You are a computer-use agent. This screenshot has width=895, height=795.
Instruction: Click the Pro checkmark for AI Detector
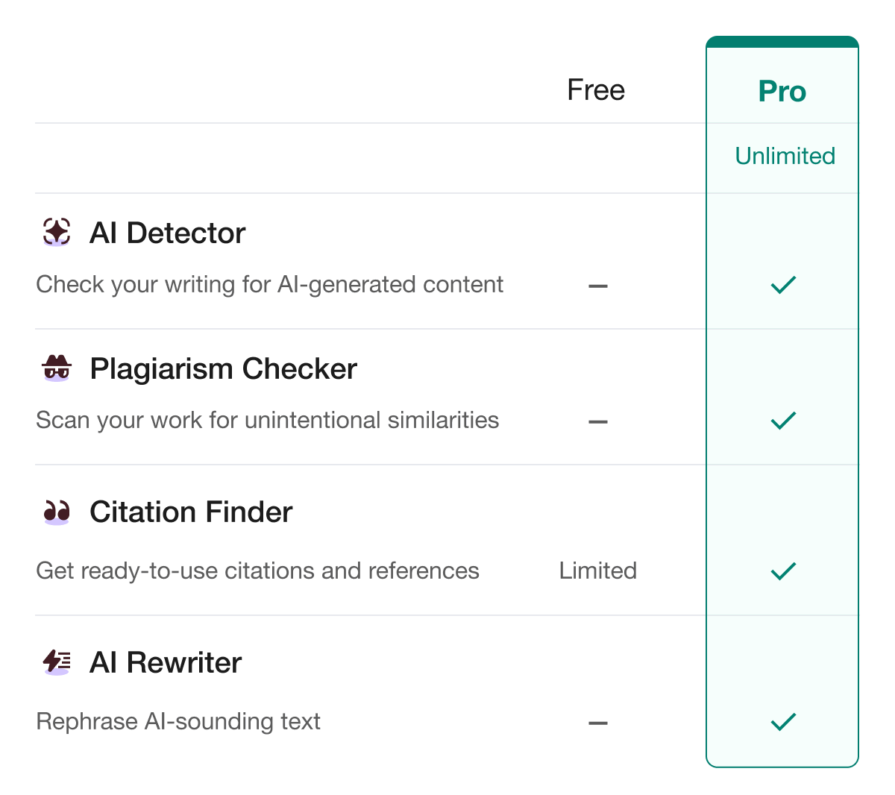783,285
